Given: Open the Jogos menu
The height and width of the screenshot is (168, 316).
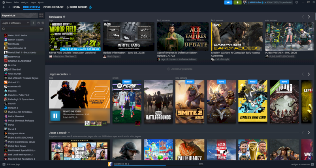Looking at the screenshot, I should 33,2.
